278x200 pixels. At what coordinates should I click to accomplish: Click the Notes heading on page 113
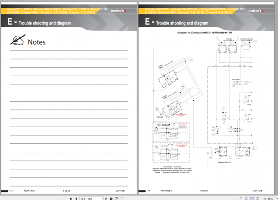(37, 42)
